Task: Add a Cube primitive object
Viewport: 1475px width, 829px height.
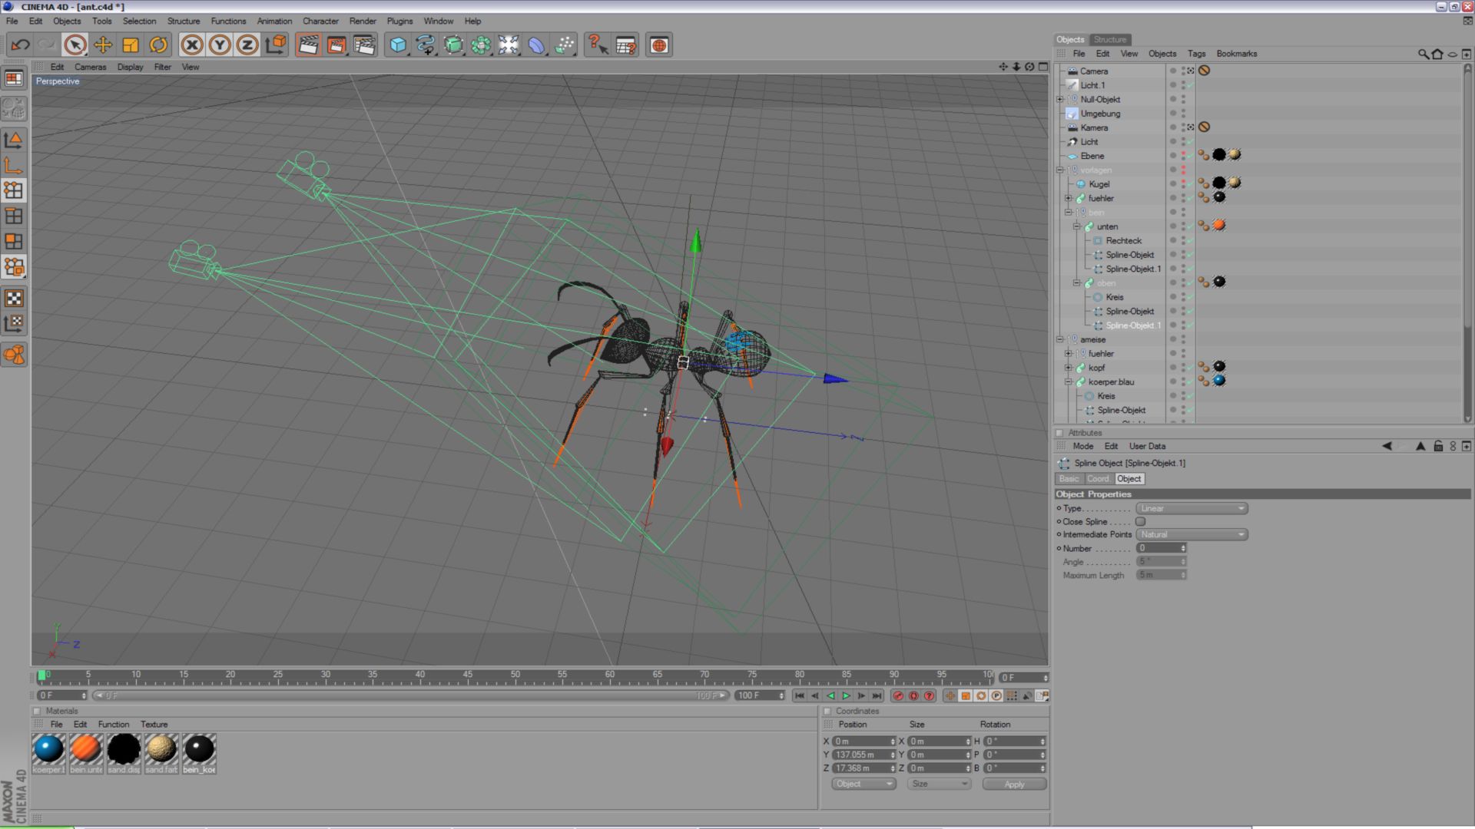Action: point(397,45)
